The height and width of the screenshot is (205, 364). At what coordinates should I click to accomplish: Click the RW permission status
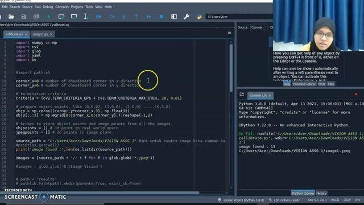pyautogui.click(x=358, y=200)
